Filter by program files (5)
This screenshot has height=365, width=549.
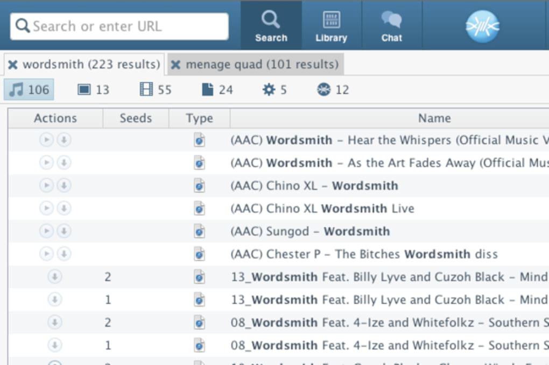[x=274, y=90]
